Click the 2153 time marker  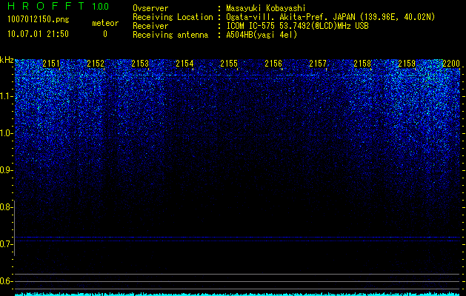click(x=140, y=64)
